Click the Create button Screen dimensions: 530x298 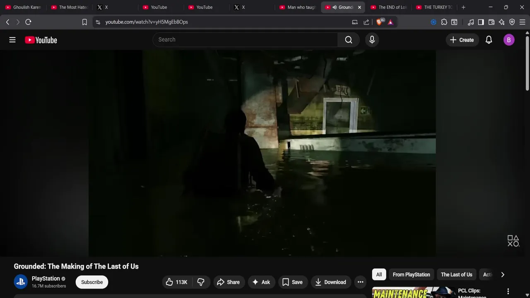coord(462,40)
